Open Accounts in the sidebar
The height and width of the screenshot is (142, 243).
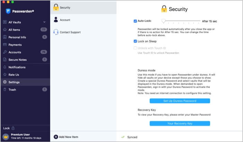[25, 52]
